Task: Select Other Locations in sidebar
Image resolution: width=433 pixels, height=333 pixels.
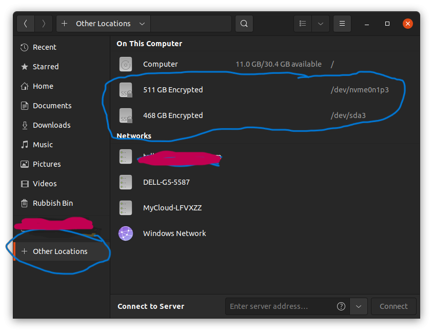Action: [60, 251]
